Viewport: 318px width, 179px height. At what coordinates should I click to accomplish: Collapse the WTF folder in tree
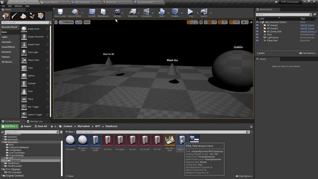[x=5, y=158]
